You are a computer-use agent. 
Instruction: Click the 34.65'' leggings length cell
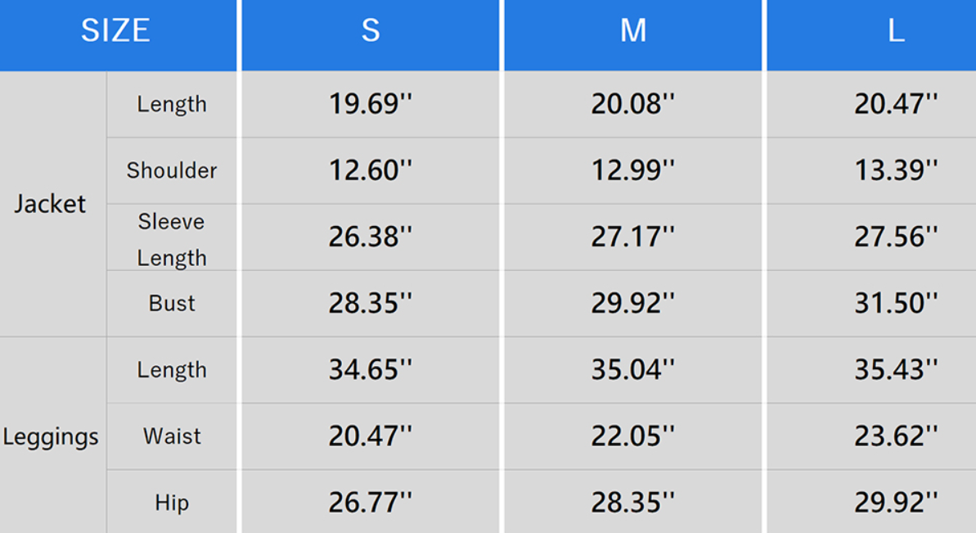coord(371,370)
